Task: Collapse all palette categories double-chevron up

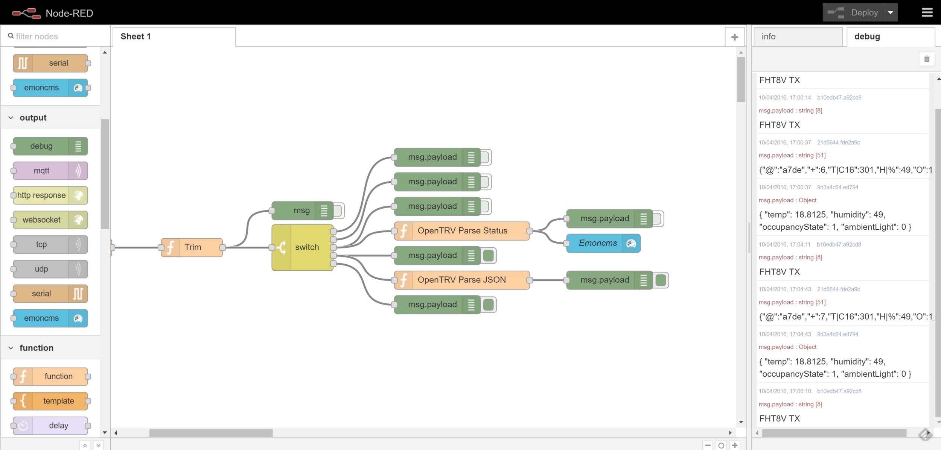Action: pos(85,445)
